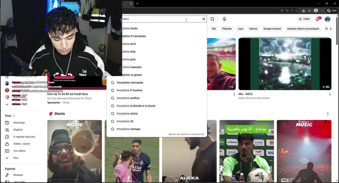Open Musique under Explorer

click(x=21, y=175)
